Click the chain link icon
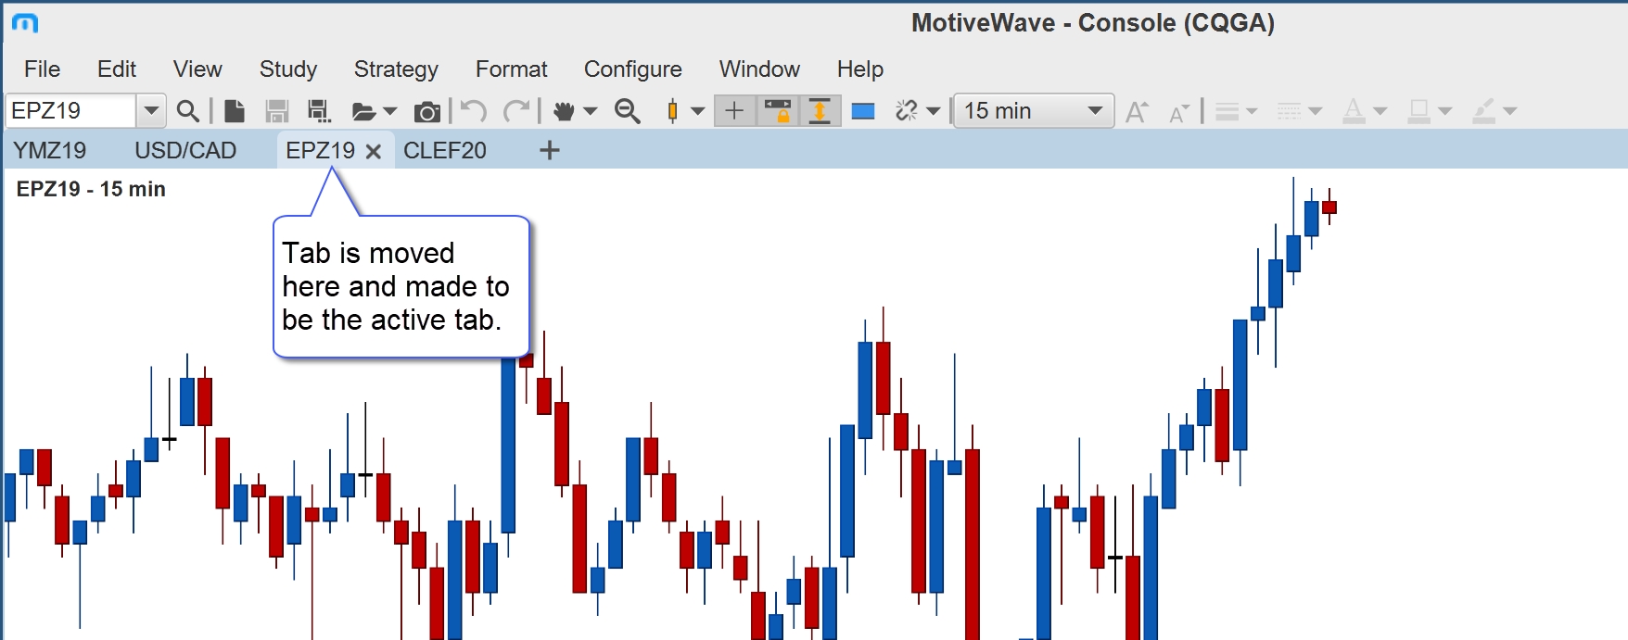The width and height of the screenshot is (1628, 640). (x=906, y=111)
